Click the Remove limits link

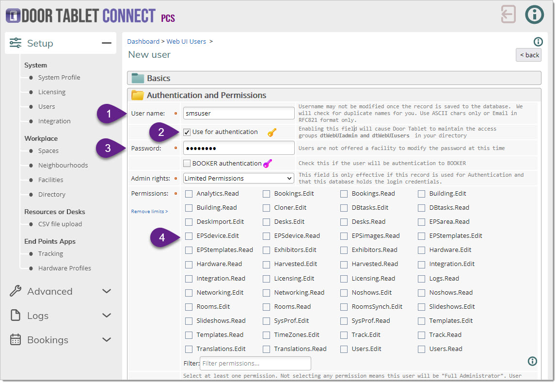coord(149,212)
